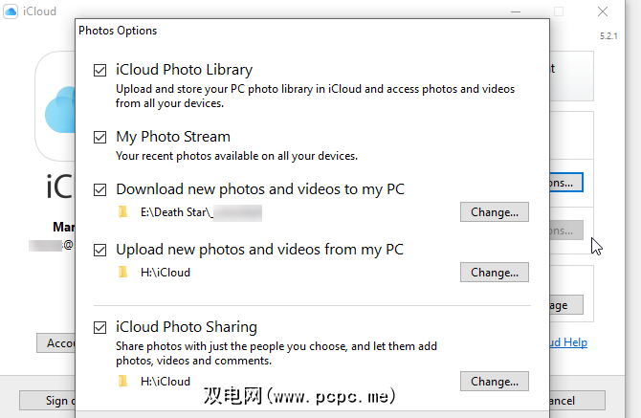Screen dimensions: 641x418
Task: Uncheck iCloud Photo Library
Action: 100,70
